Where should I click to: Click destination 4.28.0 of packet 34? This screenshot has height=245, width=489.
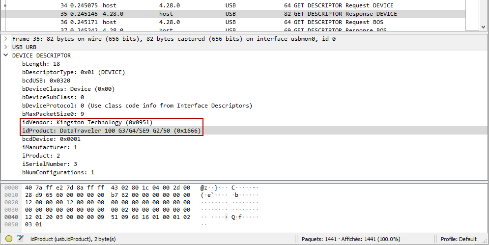click(170, 5)
